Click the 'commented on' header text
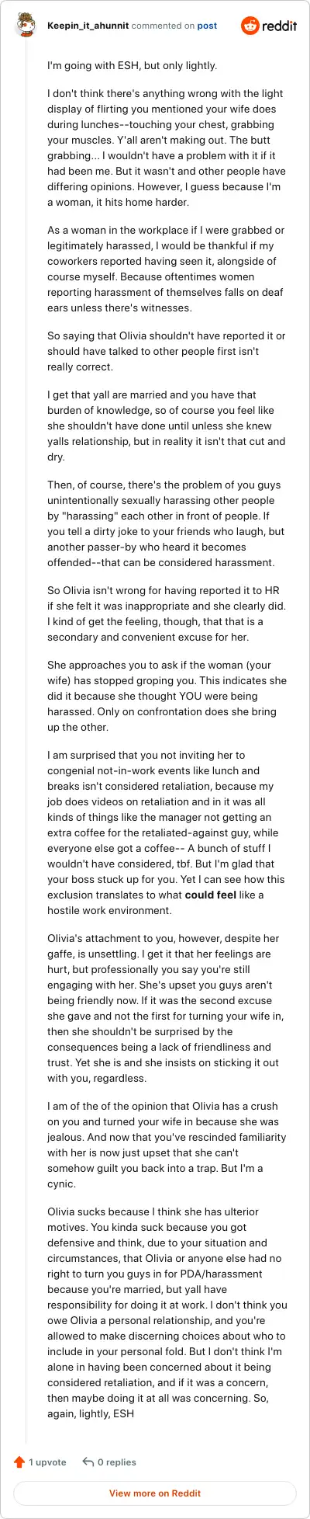310x1519 pixels. (x=163, y=26)
